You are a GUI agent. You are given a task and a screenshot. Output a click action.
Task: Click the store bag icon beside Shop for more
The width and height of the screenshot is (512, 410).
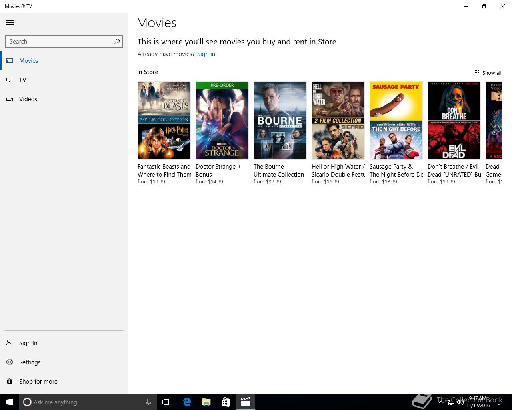pyautogui.click(x=10, y=382)
